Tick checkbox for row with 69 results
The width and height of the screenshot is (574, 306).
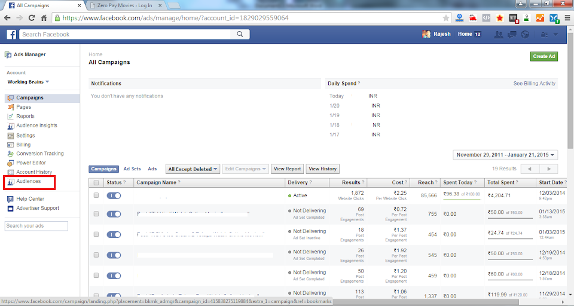pos(96,214)
